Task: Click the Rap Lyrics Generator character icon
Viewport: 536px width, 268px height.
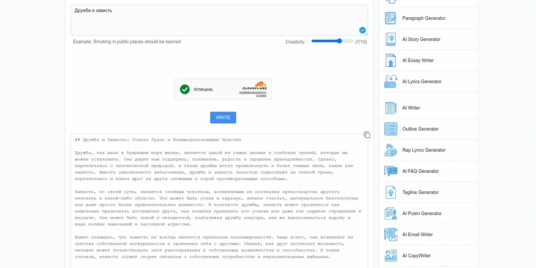Action: [390, 150]
